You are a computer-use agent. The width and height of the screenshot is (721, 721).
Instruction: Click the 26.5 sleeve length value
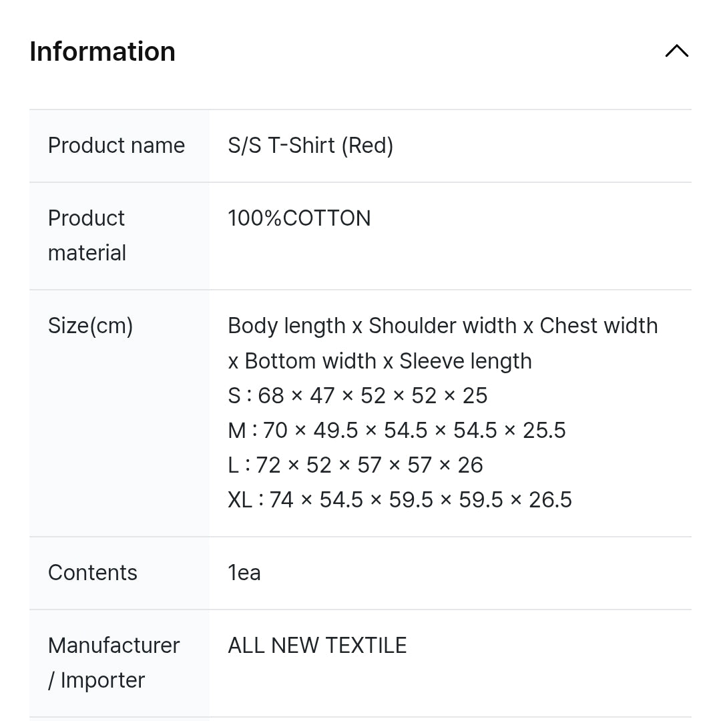tap(550, 500)
